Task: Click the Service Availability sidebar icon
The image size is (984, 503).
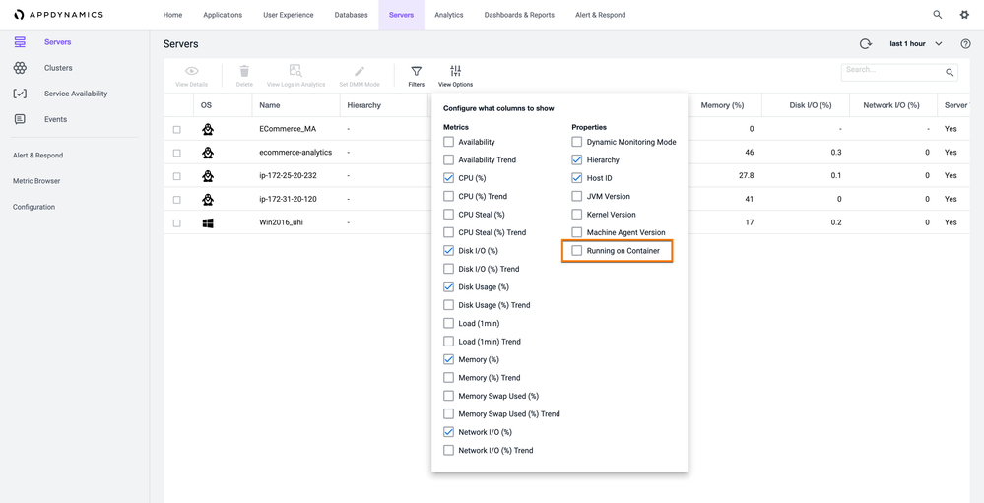Action: click(20, 94)
